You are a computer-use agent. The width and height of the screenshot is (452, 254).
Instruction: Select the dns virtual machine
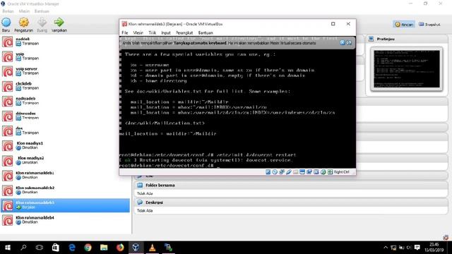click(x=66, y=131)
